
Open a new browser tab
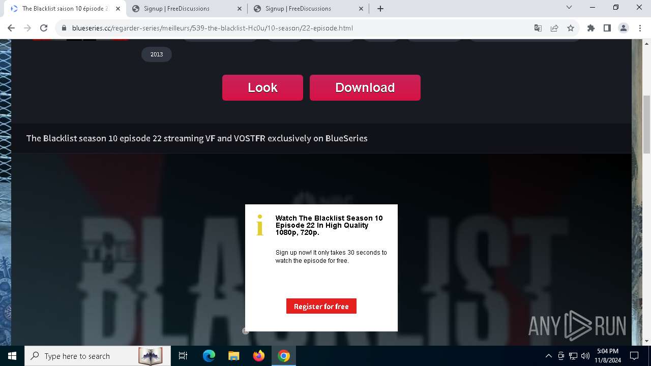[x=380, y=9]
